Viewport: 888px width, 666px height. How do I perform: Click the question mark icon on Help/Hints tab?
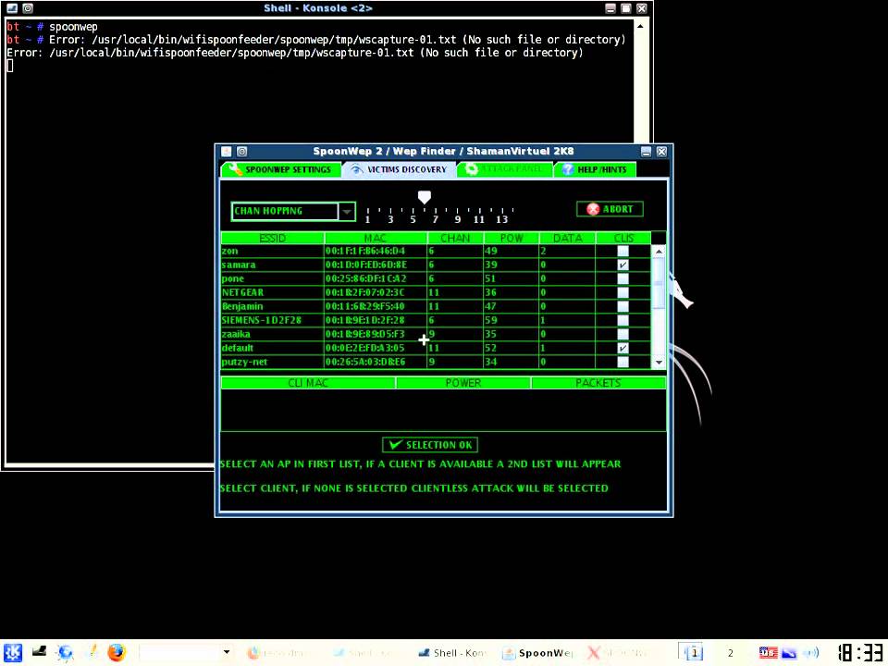567,169
